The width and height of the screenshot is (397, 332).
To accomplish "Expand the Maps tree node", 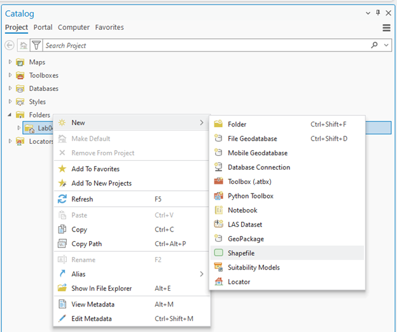I will click(10, 62).
